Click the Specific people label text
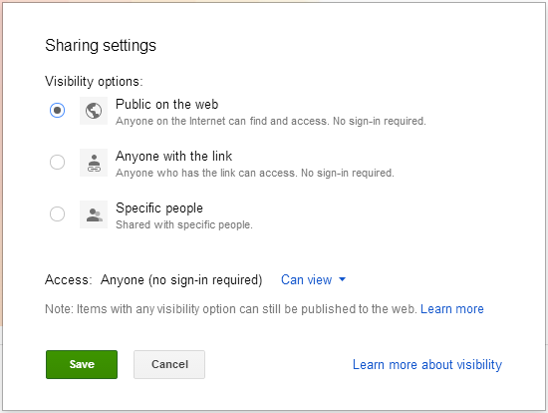Image resolution: width=548 pixels, height=413 pixels. pyautogui.click(x=159, y=207)
